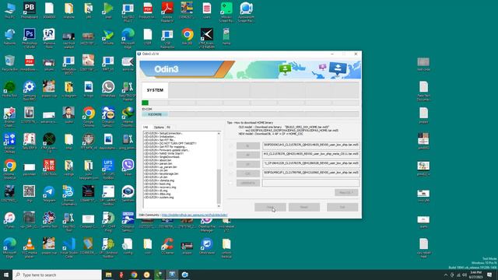498x280 pixels.
Task: Select the Visual Studio Code icon
Action: point(68,247)
